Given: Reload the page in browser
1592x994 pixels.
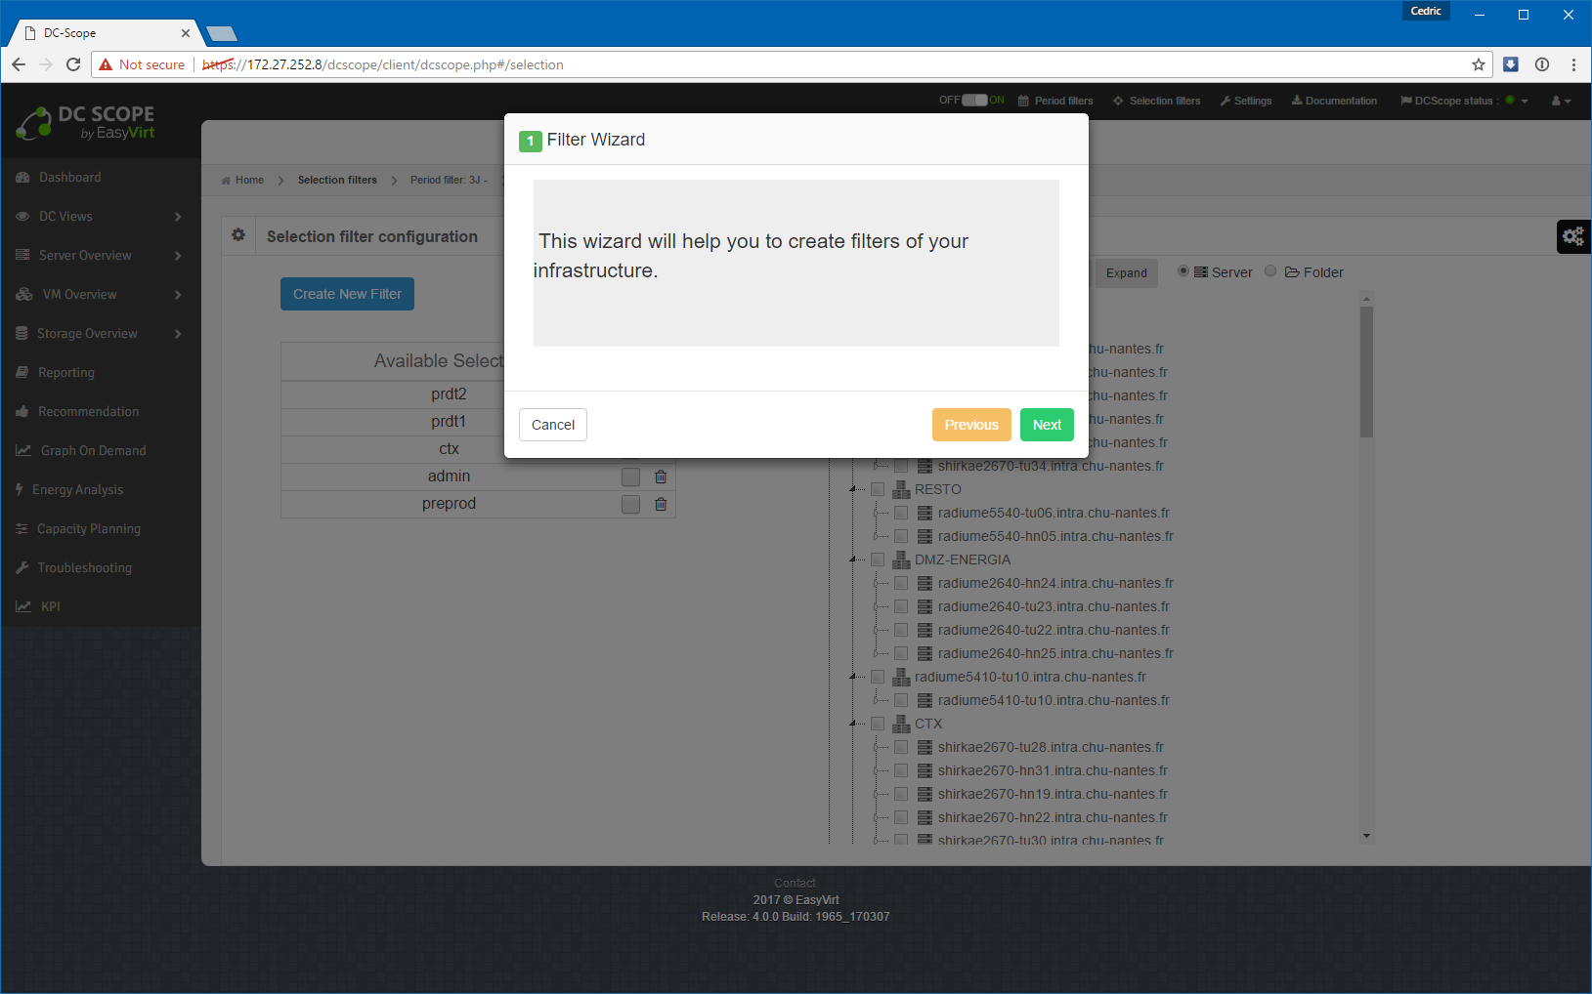Looking at the screenshot, I should pyautogui.click(x=73, y=64).
